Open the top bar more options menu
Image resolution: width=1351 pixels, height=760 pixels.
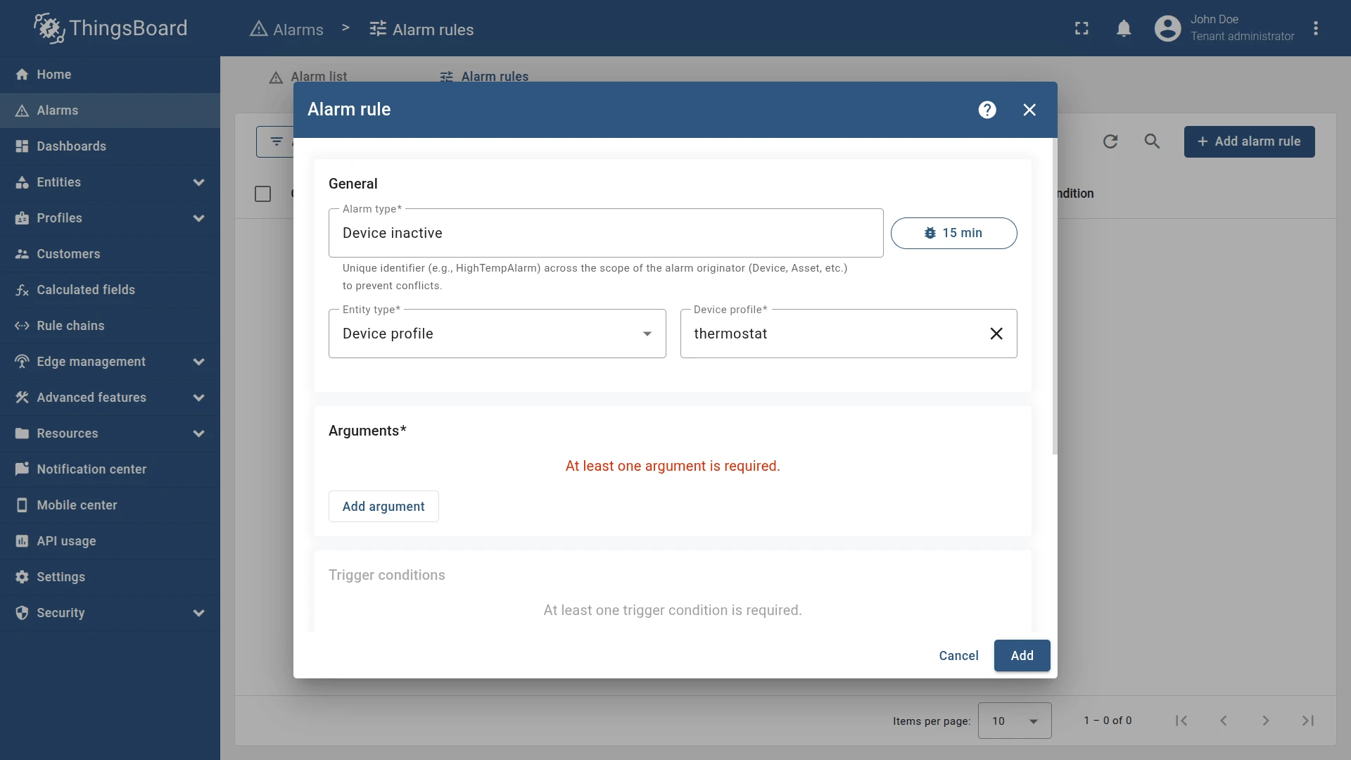(1315, 28)
